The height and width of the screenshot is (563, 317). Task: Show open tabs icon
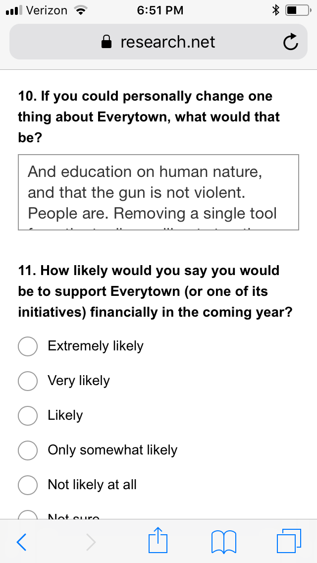pos(289,541)
